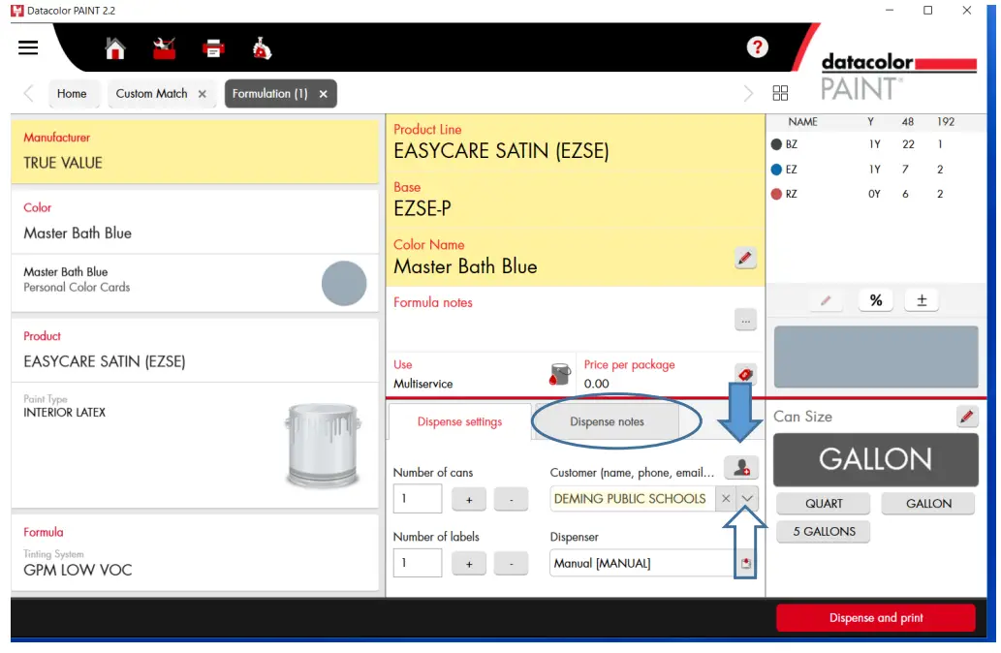Expand the customer dropdown list

point(747,499)
